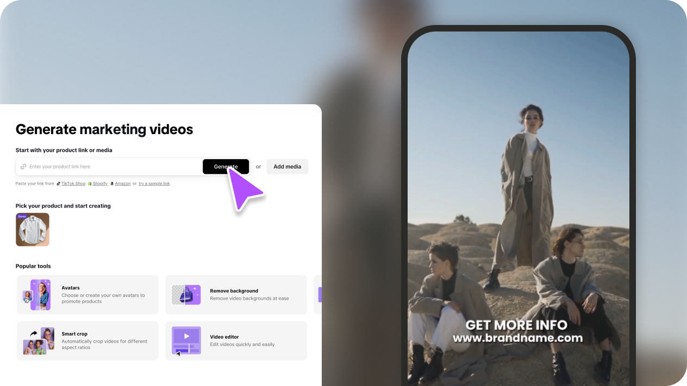Click the TikTok logo icon
This screenshot has height=386, width=687.
click(x=58, y=183)
